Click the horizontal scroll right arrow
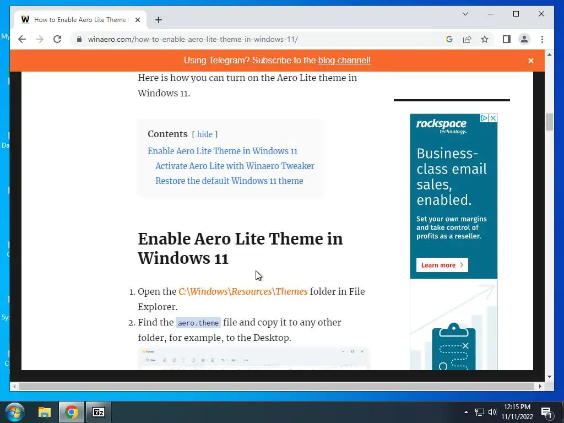564x423 pixels. [540, 386]
